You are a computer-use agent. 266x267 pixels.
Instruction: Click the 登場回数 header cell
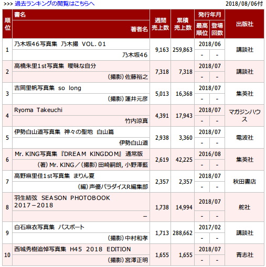(217, 29)
